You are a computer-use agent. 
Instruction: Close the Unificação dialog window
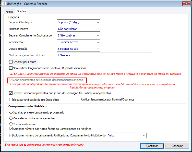click(186, 4)
